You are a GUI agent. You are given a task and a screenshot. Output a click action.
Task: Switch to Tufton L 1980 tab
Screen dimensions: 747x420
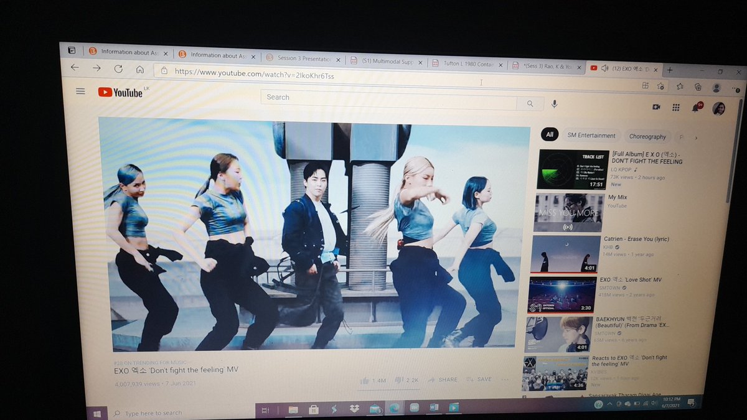467,63
